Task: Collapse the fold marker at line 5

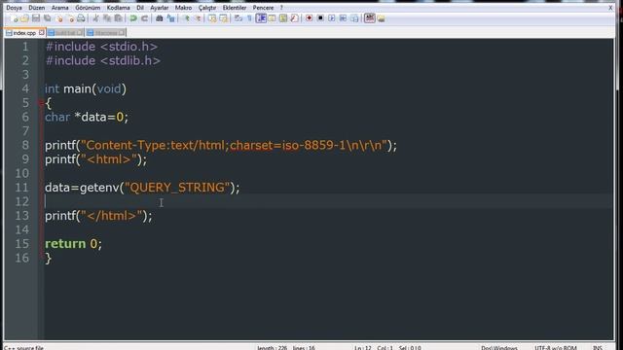Action: (x=41, y=103)
